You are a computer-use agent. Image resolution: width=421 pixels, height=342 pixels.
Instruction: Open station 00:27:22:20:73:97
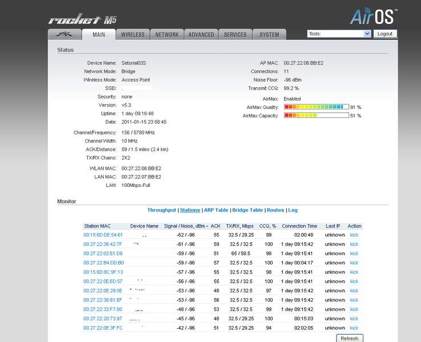tap(103, 319)
